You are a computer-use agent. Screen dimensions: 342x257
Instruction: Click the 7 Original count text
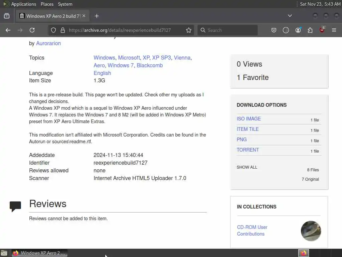310,179
